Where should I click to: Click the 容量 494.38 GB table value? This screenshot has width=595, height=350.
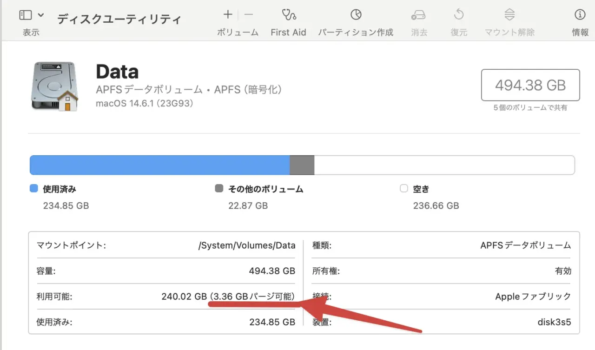click(272, 271)
